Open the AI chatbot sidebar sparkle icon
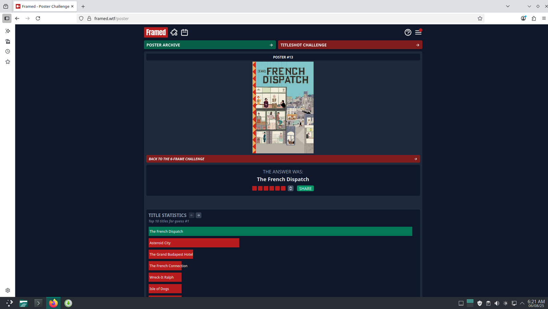The height and width of the screenshot is (309, 548). [8, 31]
